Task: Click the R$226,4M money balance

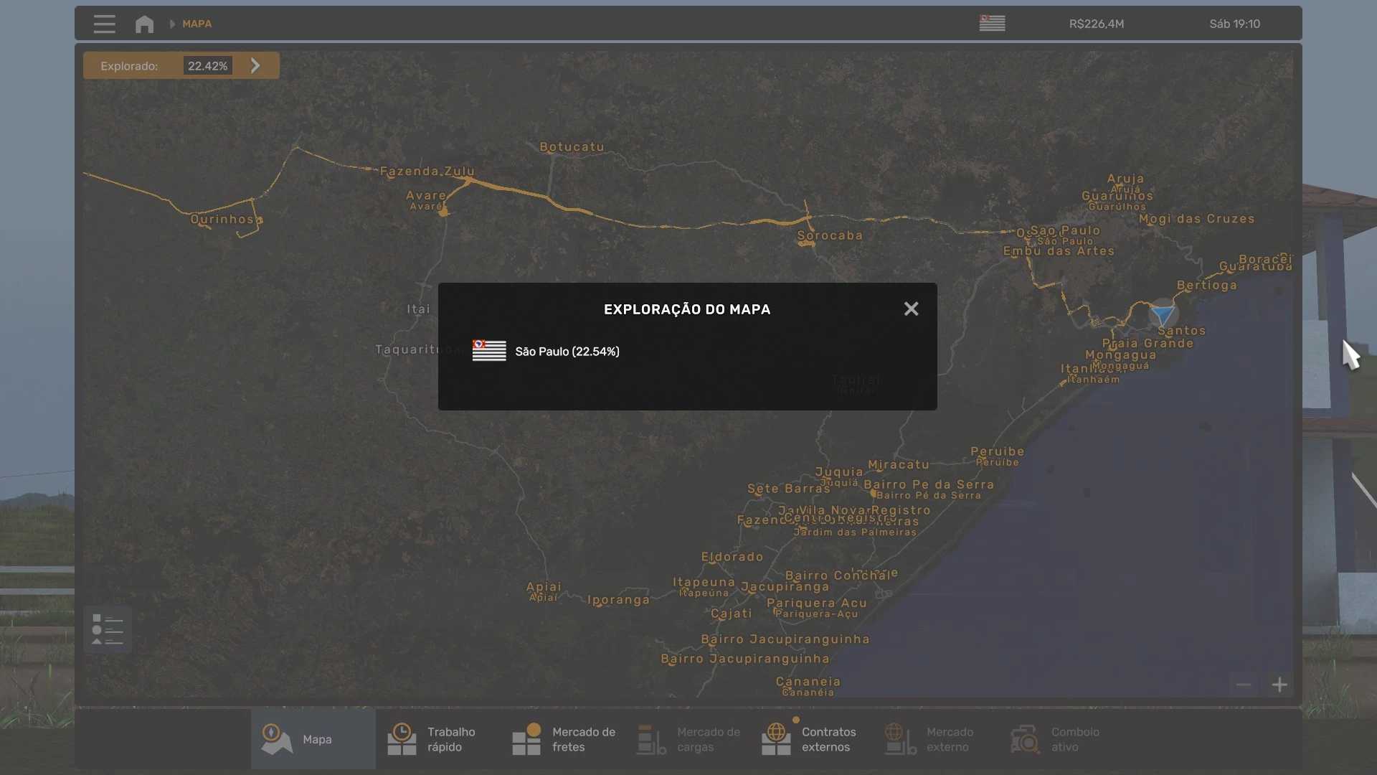Action: point(1096,24)
